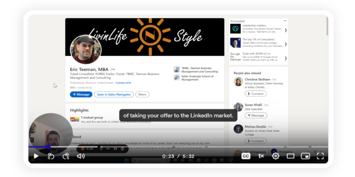Toggle theater mode view
The width and height of the screenshot is (355, 177).
[x=291, y=156]
